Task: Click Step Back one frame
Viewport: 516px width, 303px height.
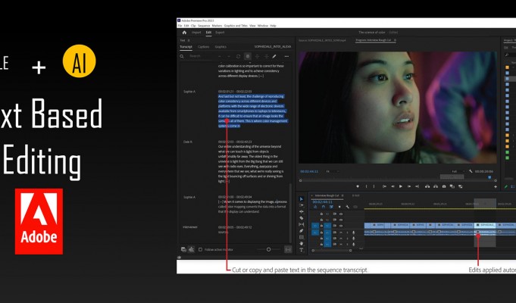Action: 392,186
